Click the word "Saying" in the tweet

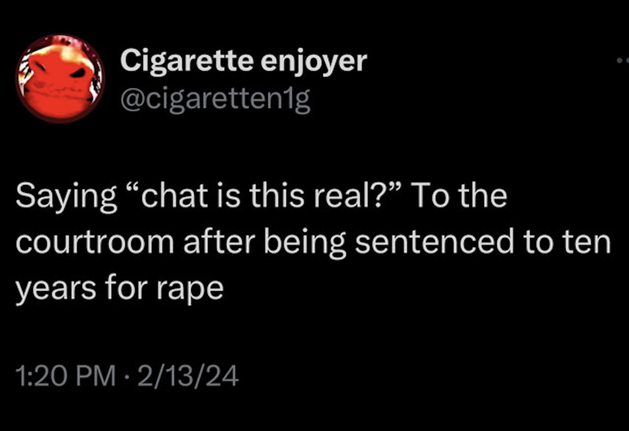coord(66,196)
